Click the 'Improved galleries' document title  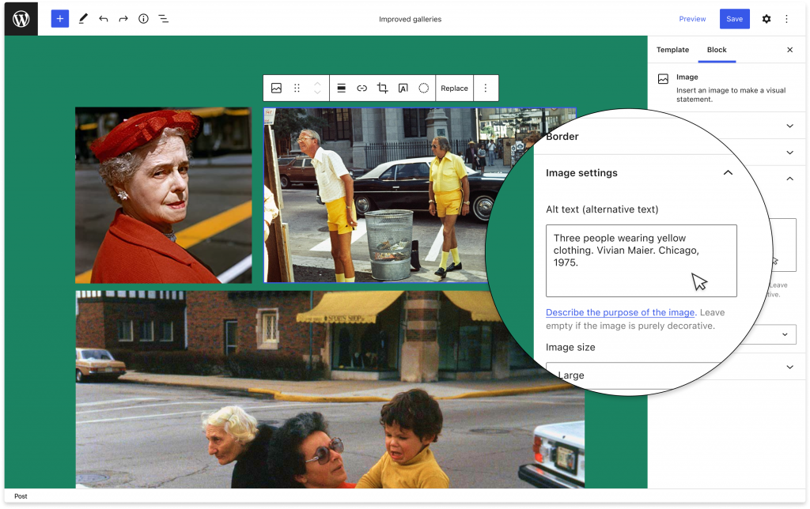[411, 19]
